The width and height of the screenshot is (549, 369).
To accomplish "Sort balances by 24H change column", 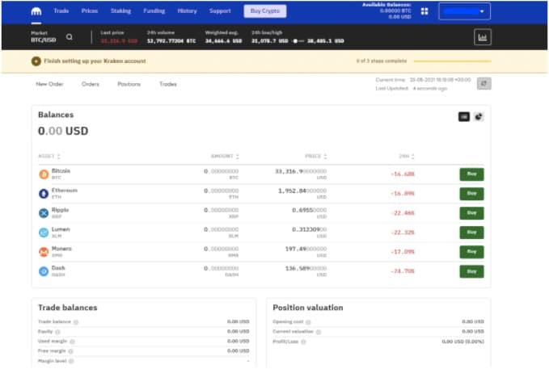I will click(x=407, y=156).
